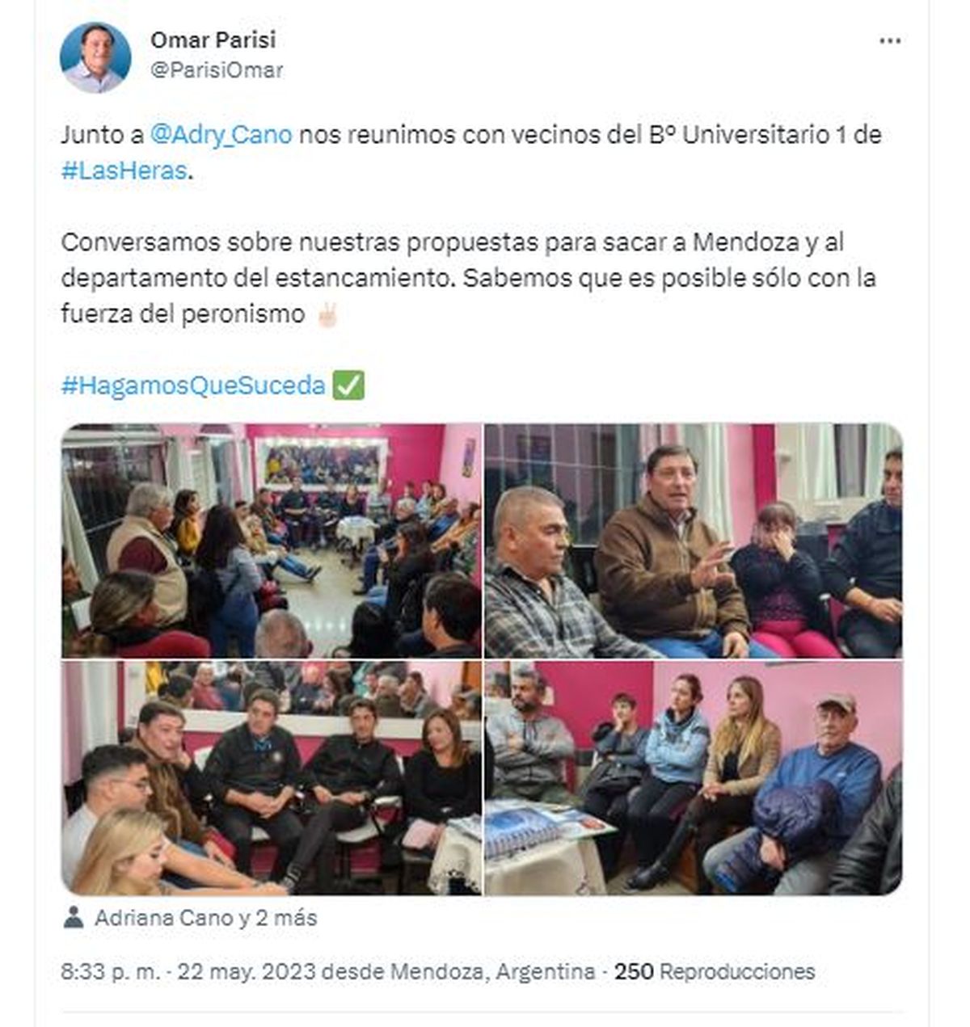Open the three-dot more options menu
The height and width of the screenshot is (1027, 970).
(890, 41)
